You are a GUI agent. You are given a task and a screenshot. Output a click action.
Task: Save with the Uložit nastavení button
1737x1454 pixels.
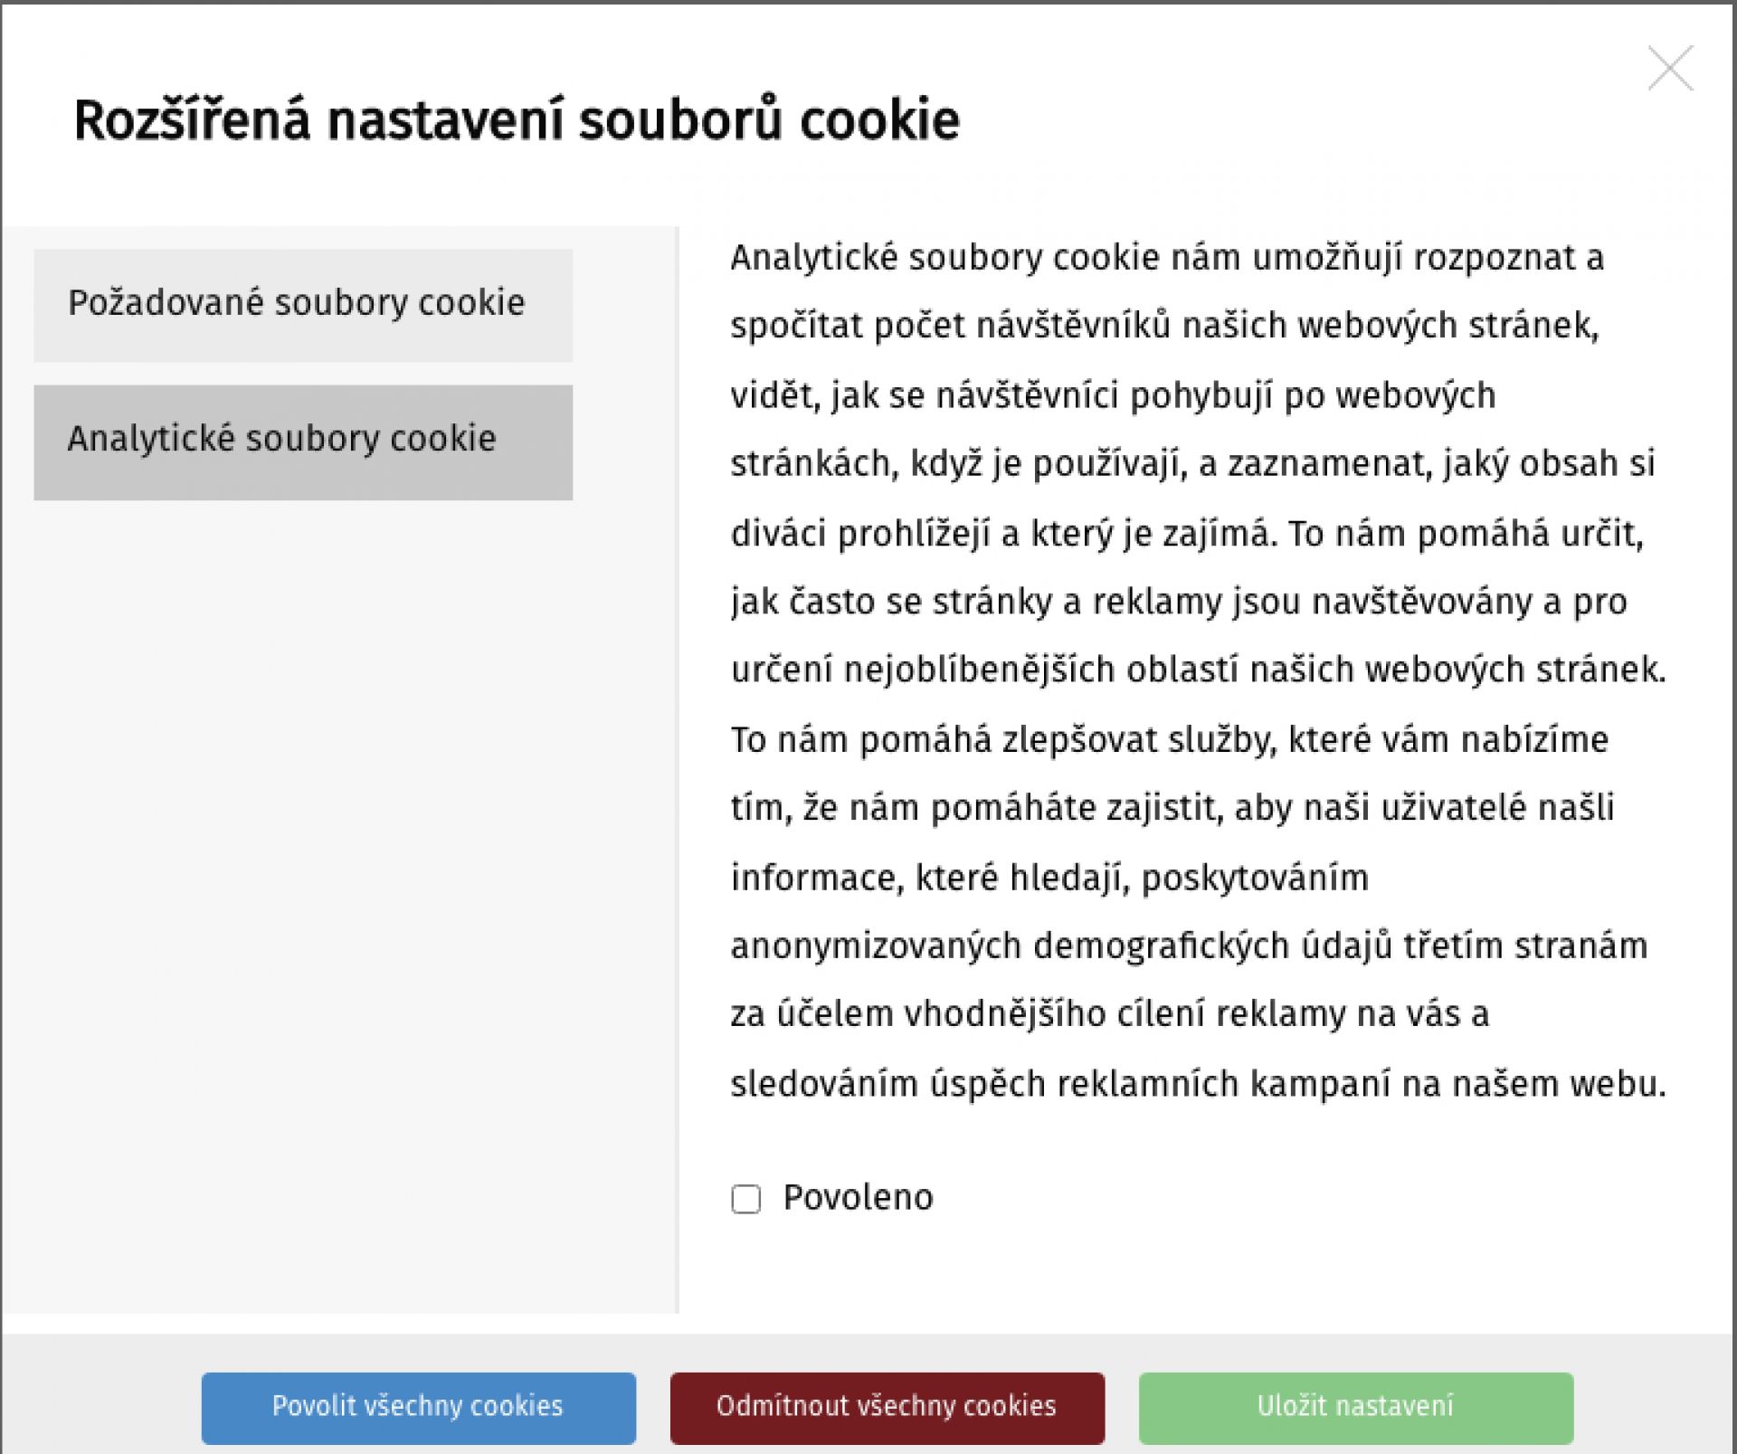[1355, 1407]
